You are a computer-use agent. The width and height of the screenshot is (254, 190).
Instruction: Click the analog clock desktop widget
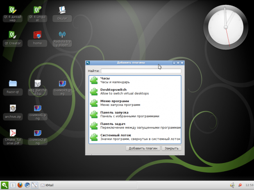click(x=226, y=27)
